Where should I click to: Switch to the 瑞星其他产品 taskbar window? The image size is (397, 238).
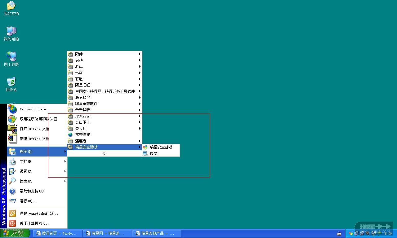[157, 233]
